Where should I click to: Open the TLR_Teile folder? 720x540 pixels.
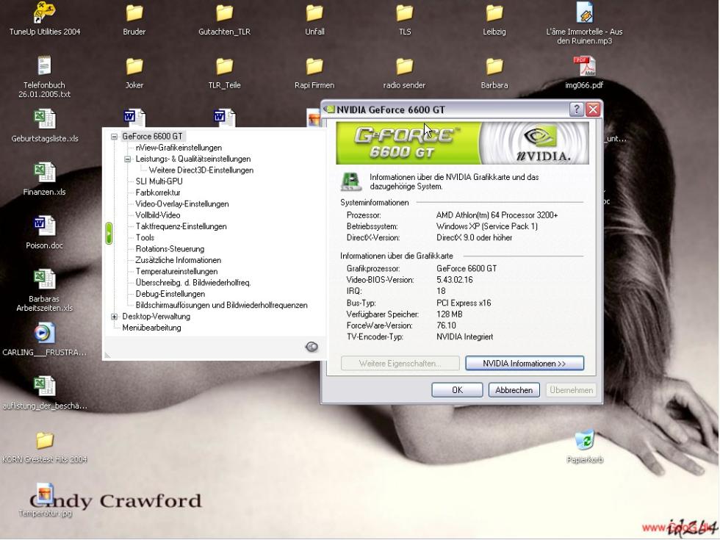click(x=224, y=67)
